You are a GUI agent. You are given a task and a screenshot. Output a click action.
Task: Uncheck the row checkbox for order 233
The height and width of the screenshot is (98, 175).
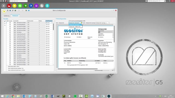point(10,24)
